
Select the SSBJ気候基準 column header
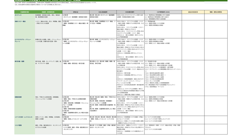tap(103, 12)
